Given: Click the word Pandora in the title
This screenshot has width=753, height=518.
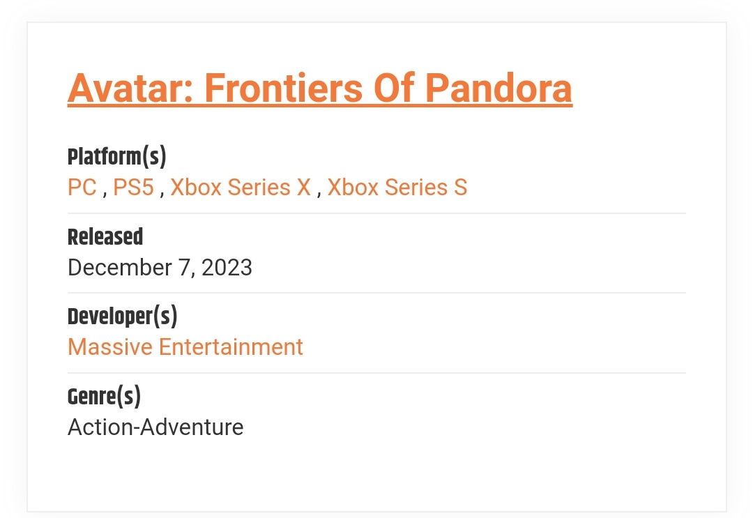Looking at the screenshot, I should coord(499,88).
